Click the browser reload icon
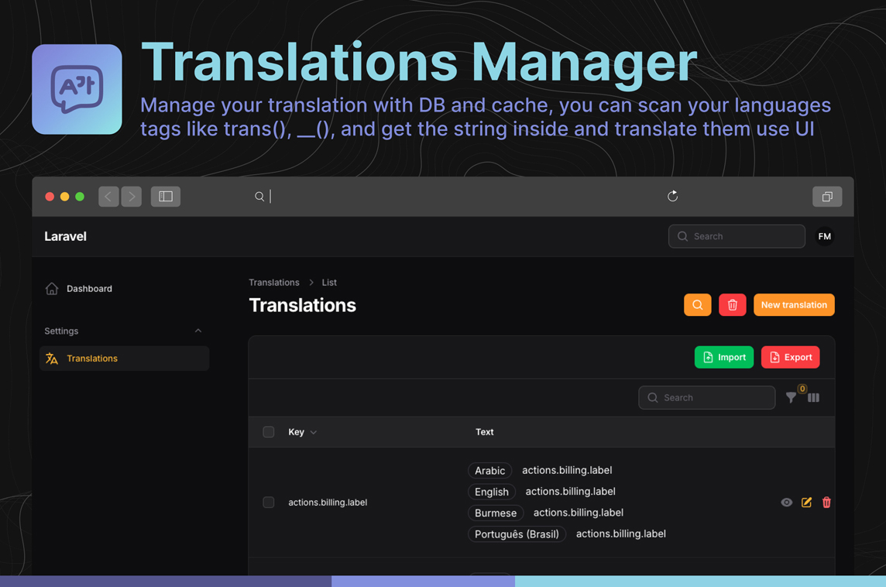This screenshot has width=886, height=587. [x=672, y=197]
